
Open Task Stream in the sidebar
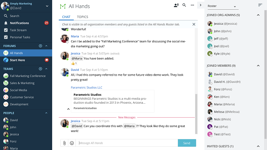[26, 30]
